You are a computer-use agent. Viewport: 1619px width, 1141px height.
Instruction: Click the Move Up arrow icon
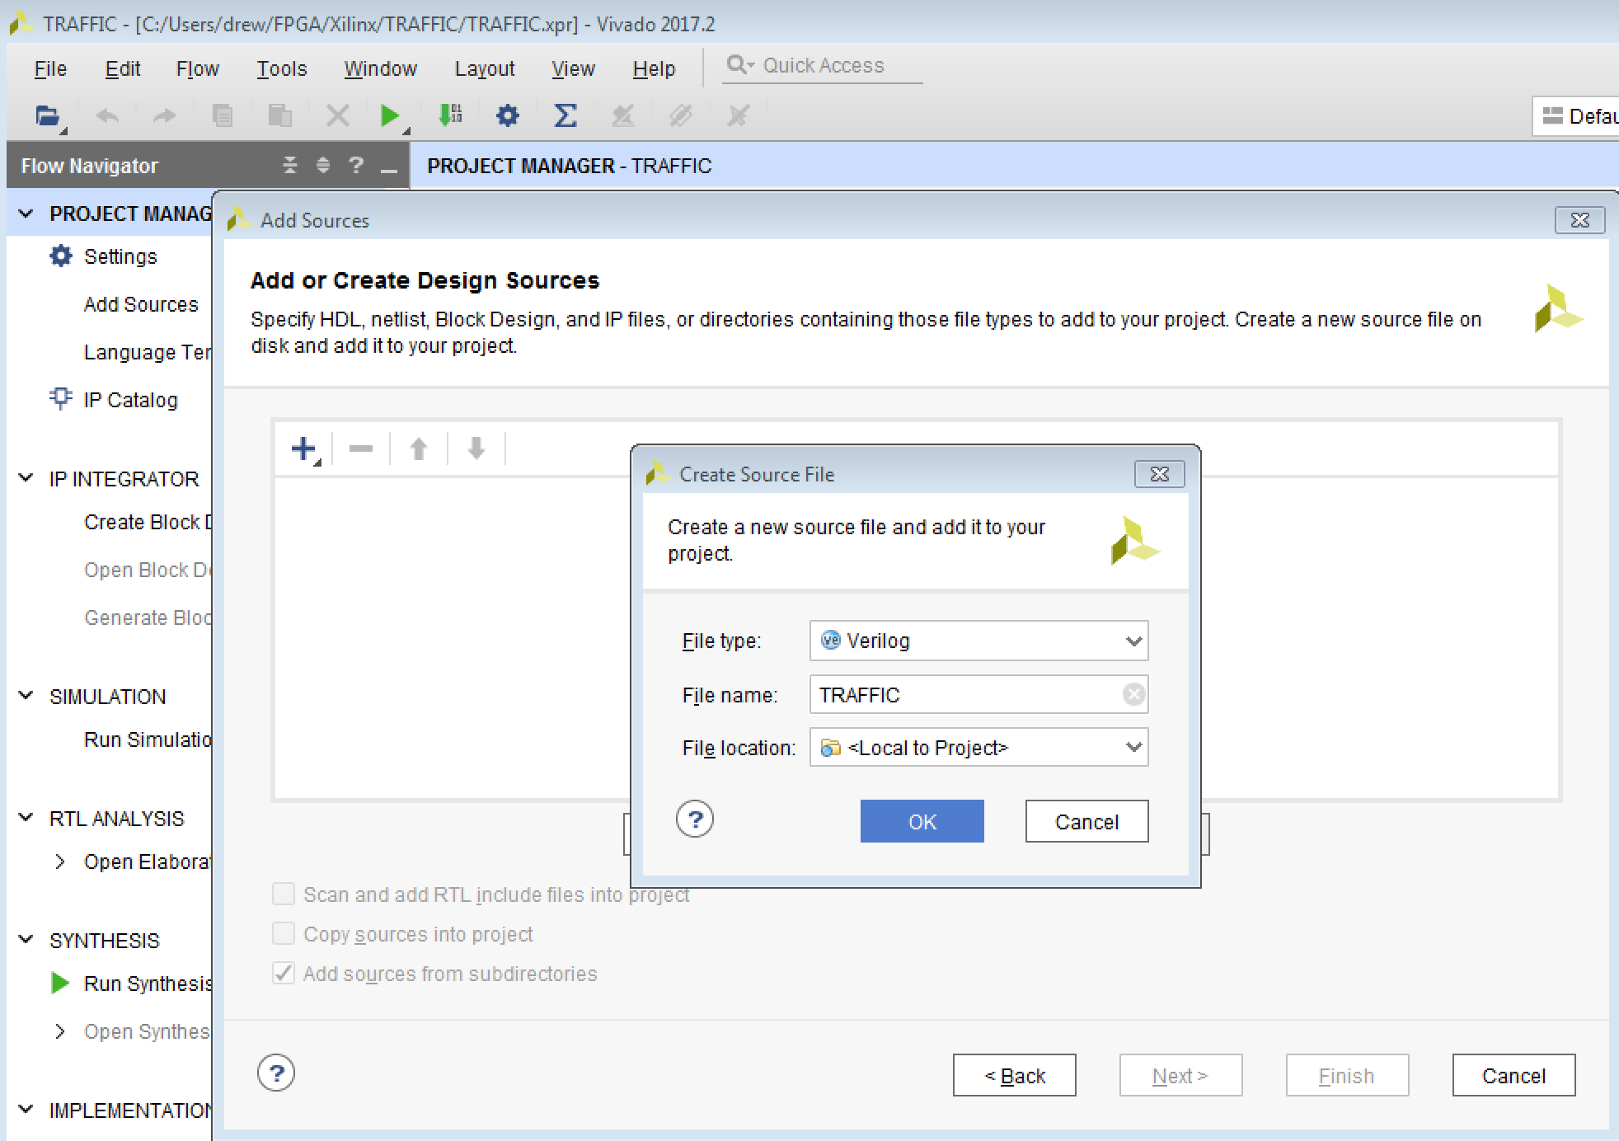coord(419,448)
